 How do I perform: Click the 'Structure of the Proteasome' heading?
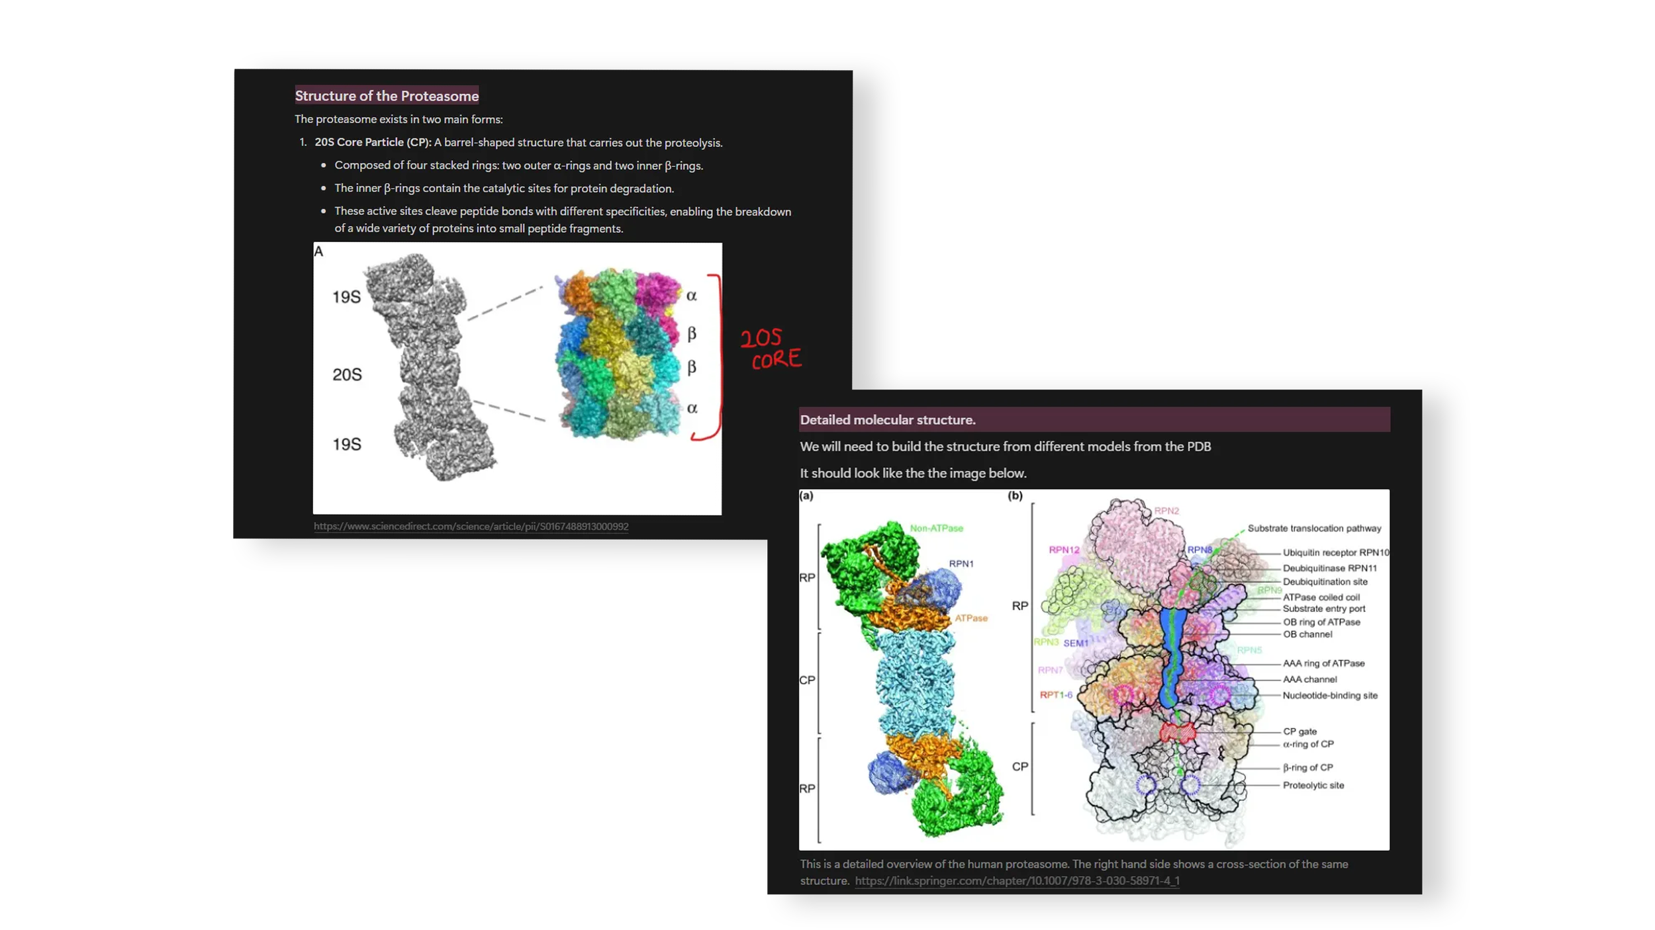click(387, 96)
